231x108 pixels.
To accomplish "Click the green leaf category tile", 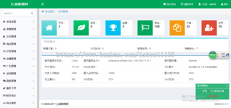I will click(x=81, y=28).
